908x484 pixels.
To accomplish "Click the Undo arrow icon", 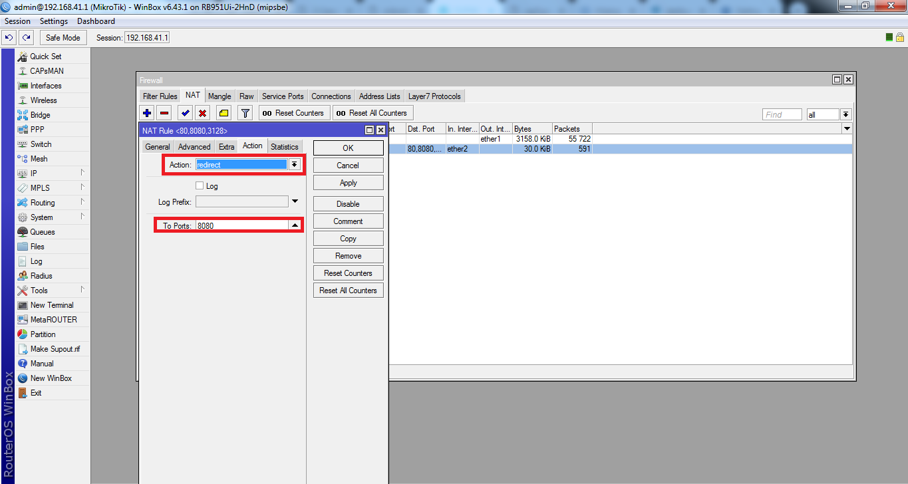I will (9, 38).
